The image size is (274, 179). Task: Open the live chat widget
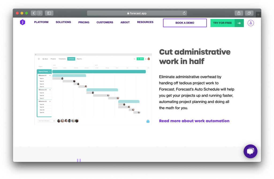pyautogui.click(x=250, y=151)
